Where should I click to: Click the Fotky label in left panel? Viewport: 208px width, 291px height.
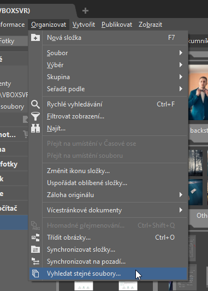coord(7,41)
